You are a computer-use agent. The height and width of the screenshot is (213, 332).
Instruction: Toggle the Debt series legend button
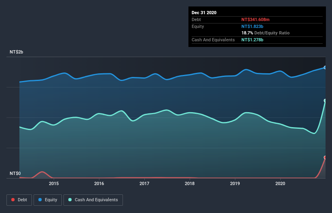click(19, 200)
